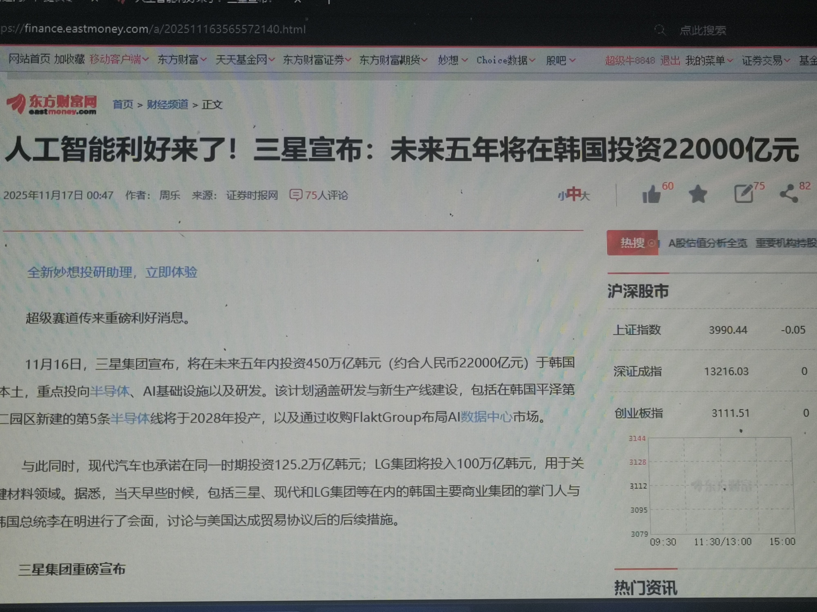
Task: Click the thumbs-up like icon
Action: pos(651,195)
